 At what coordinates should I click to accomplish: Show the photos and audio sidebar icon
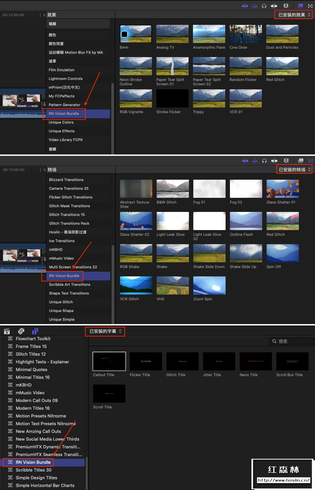[x=21, y=331]
